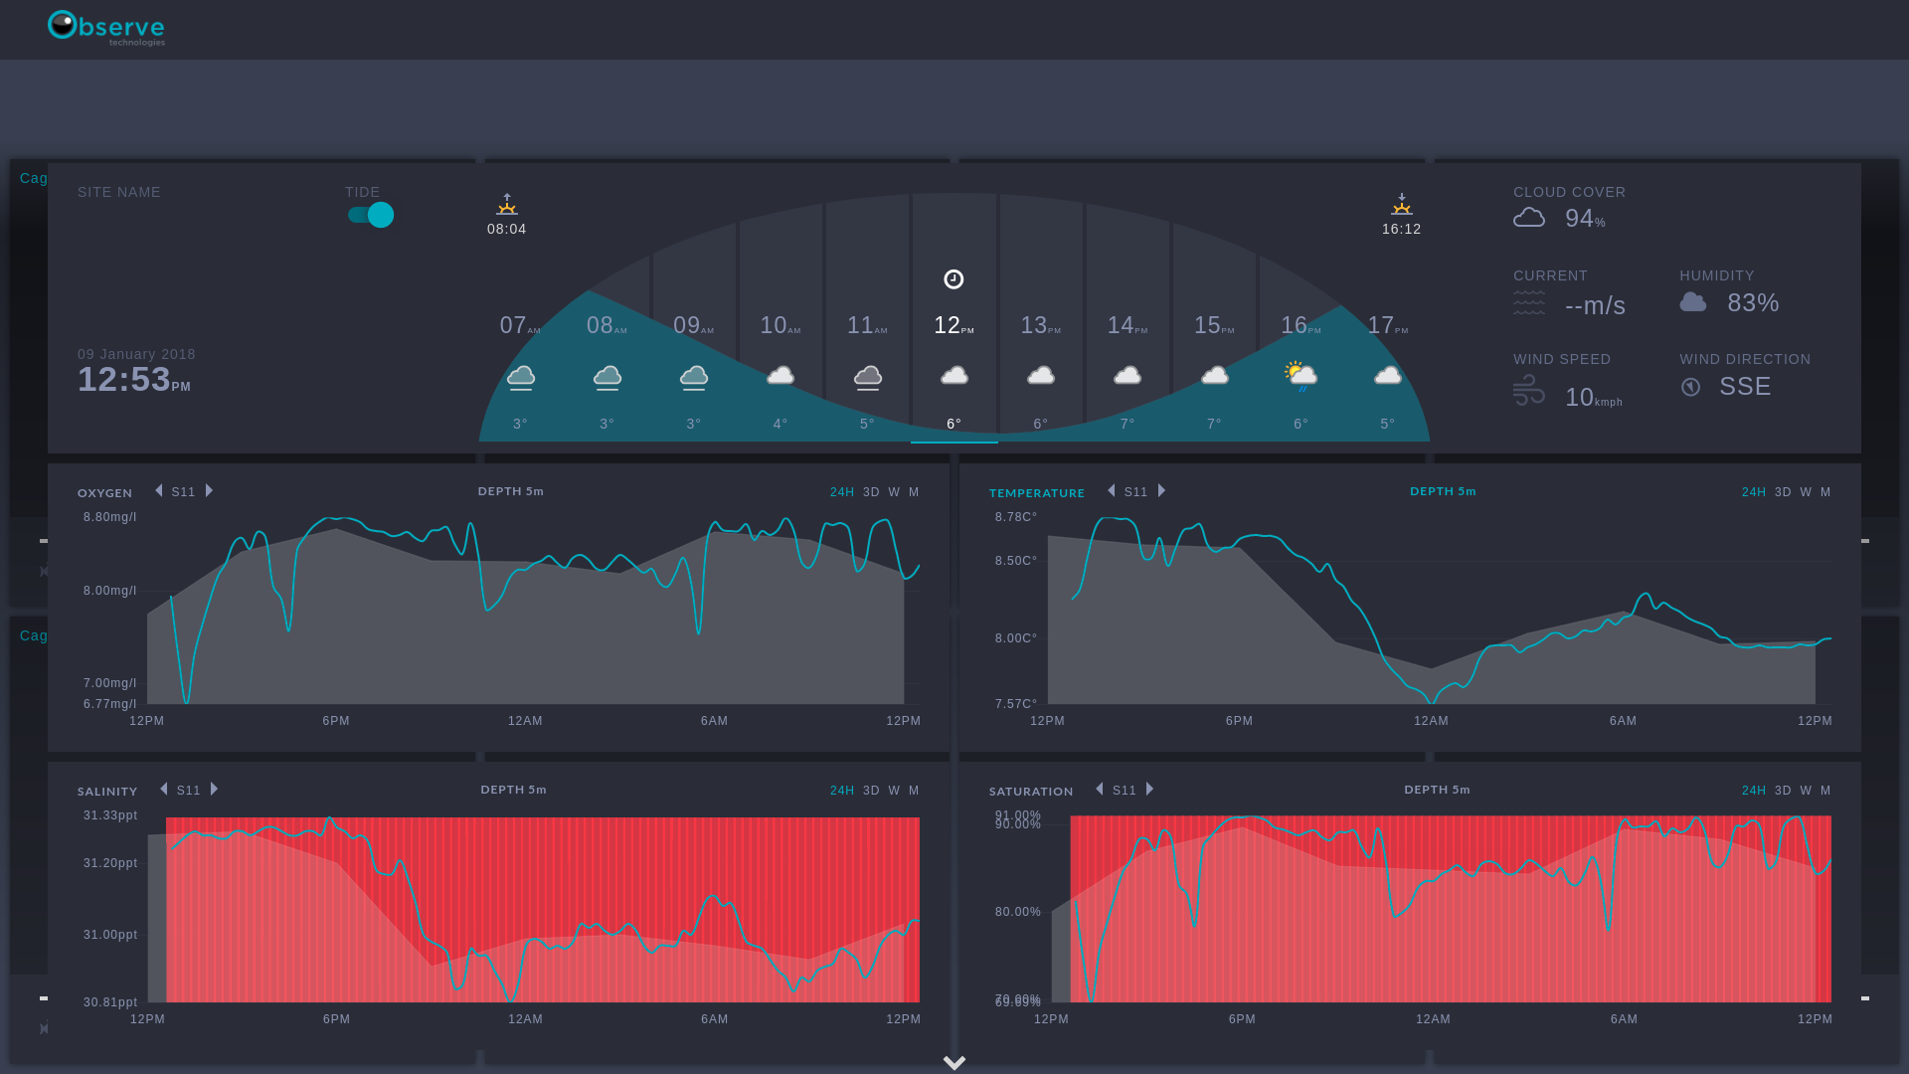The width and height of the screenshot is (1909, 1074).
Task: Click the wind direction compass icon
Action: (x=1690, y=387)
